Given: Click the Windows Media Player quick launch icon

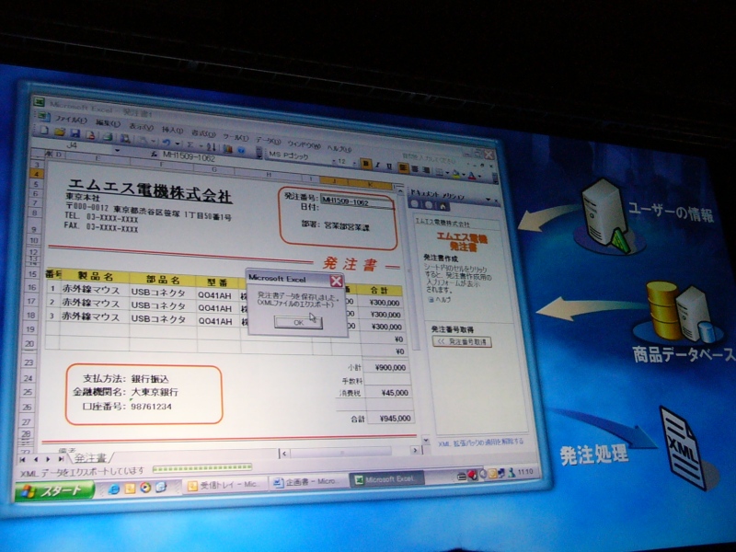Looking at the screenshot, I should (145, 488).
